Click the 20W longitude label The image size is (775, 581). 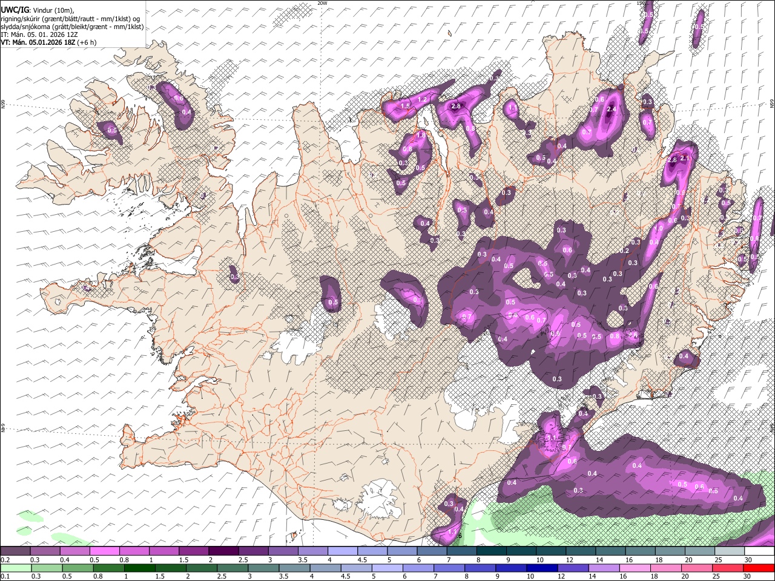[322, 3]
